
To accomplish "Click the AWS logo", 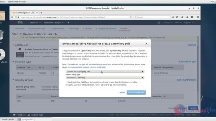I will pyautogui.click(x=20, y=23).
